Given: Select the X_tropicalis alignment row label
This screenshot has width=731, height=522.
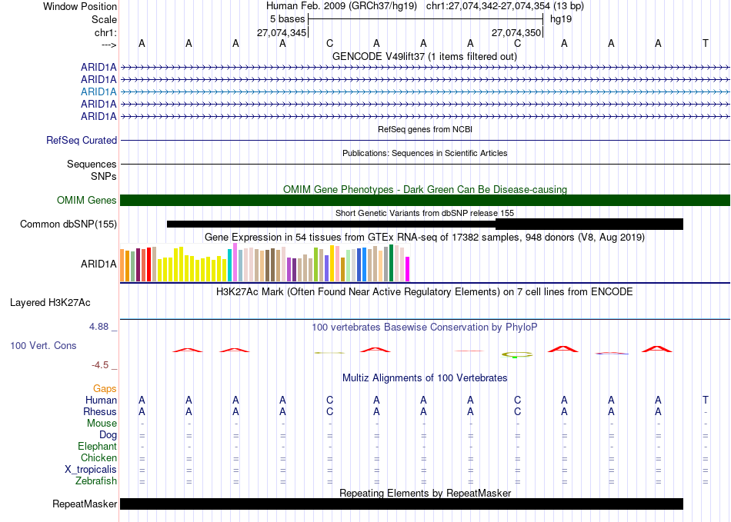Looking at the screenshot, I should tap(91, 470).
